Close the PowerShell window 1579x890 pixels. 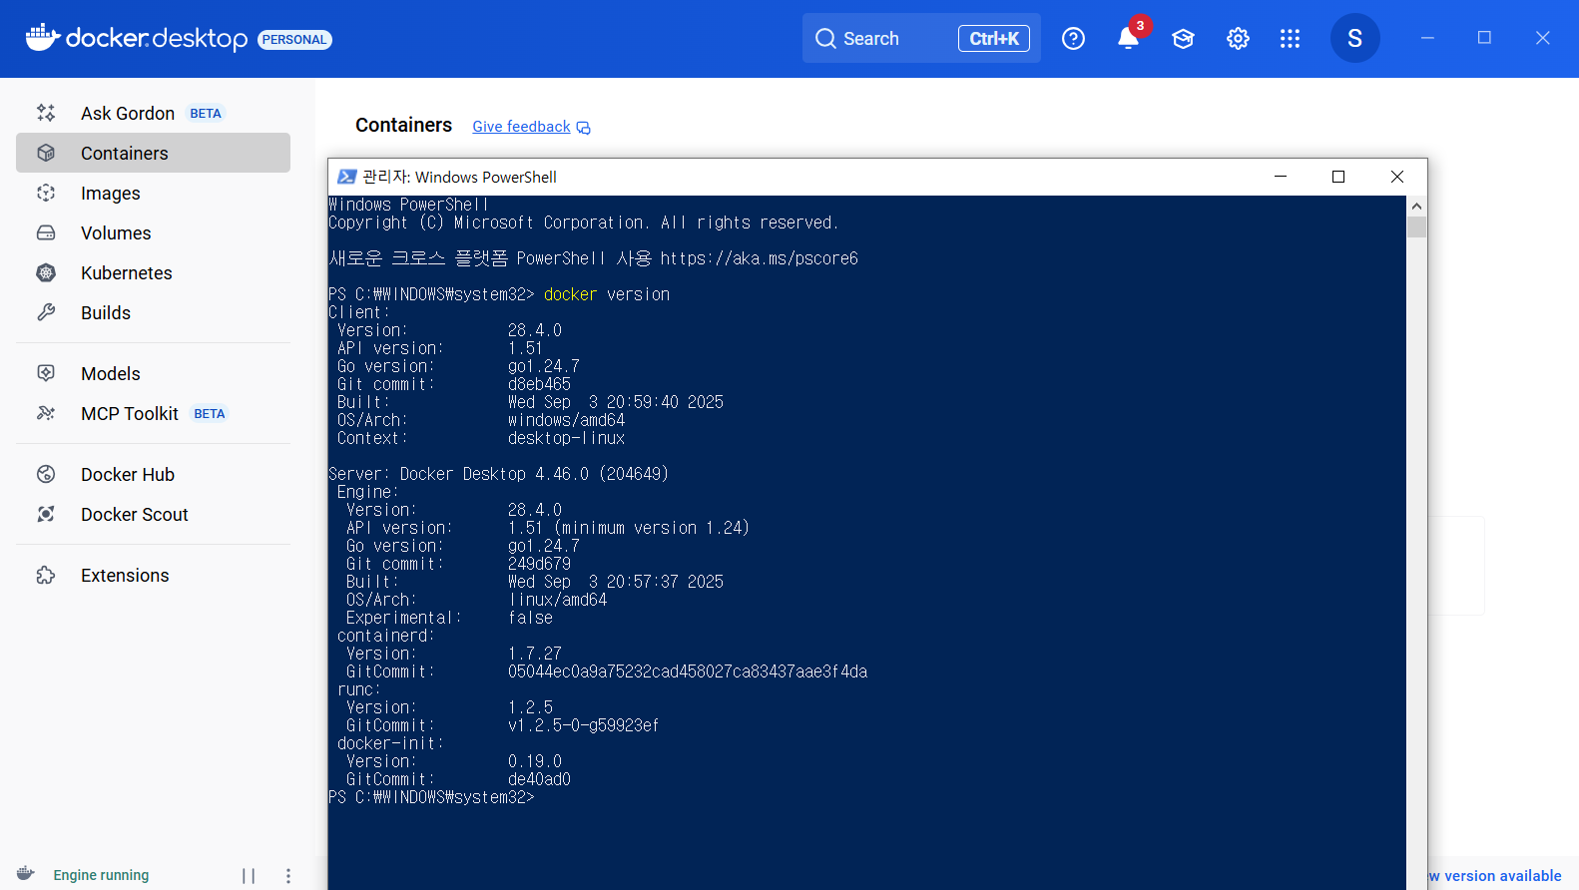[x=1397, y=177]
